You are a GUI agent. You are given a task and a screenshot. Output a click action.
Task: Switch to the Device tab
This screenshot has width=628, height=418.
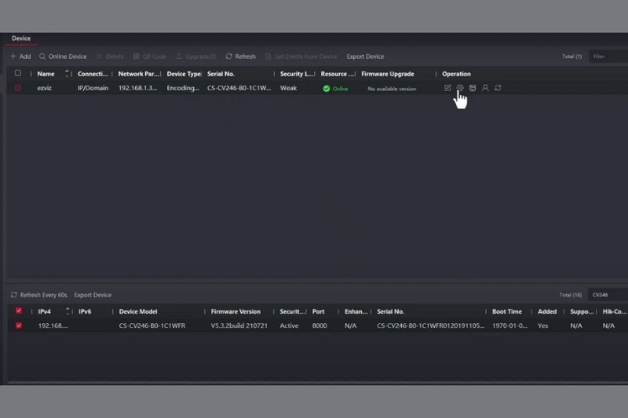[21, 38]
